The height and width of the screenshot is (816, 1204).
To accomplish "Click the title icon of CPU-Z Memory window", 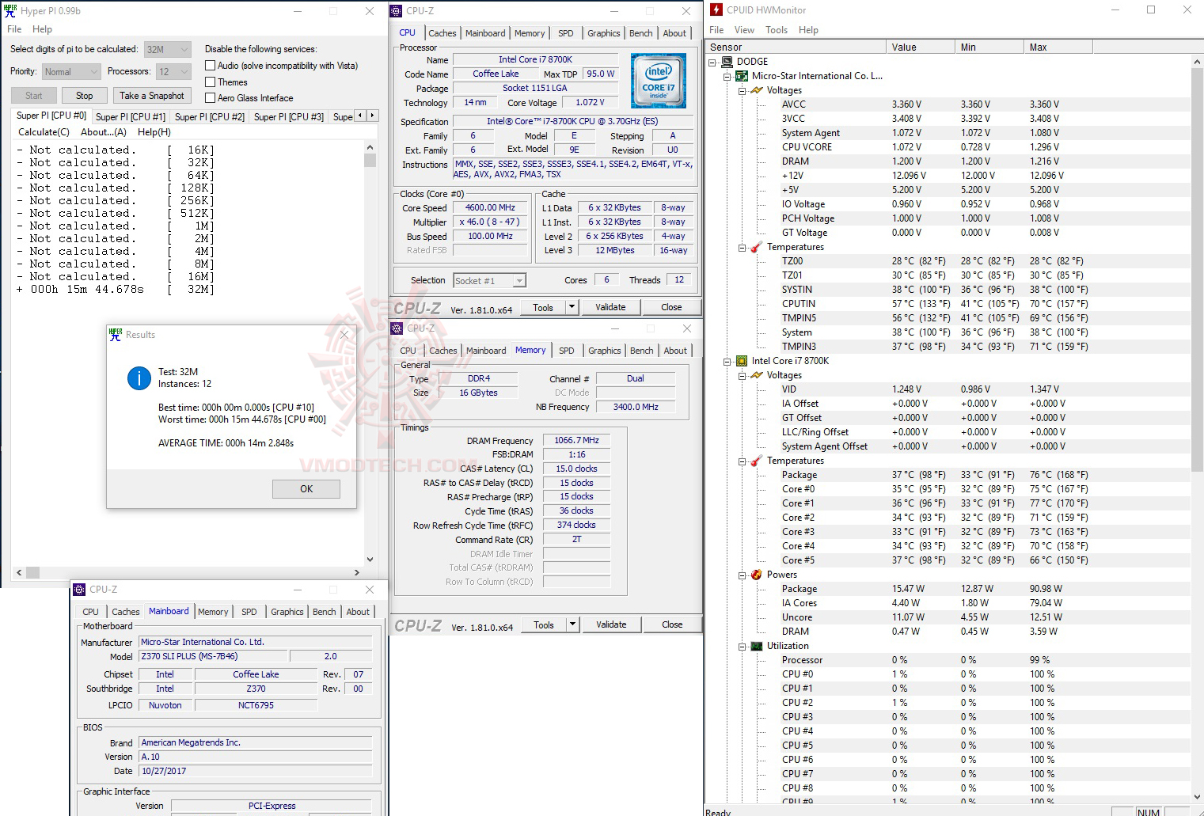I will pos(397,328).
